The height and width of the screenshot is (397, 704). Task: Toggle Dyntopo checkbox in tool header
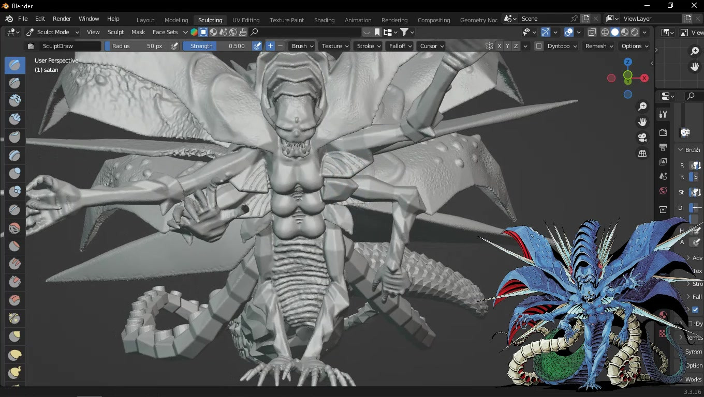click(x=539, y=46)
